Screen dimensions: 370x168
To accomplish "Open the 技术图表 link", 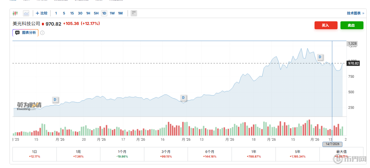I will 355,13.
